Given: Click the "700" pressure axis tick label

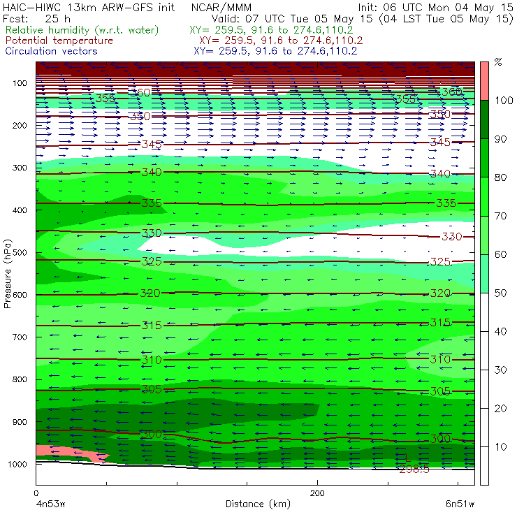Looking at the screenshot, I should (20, 337).
